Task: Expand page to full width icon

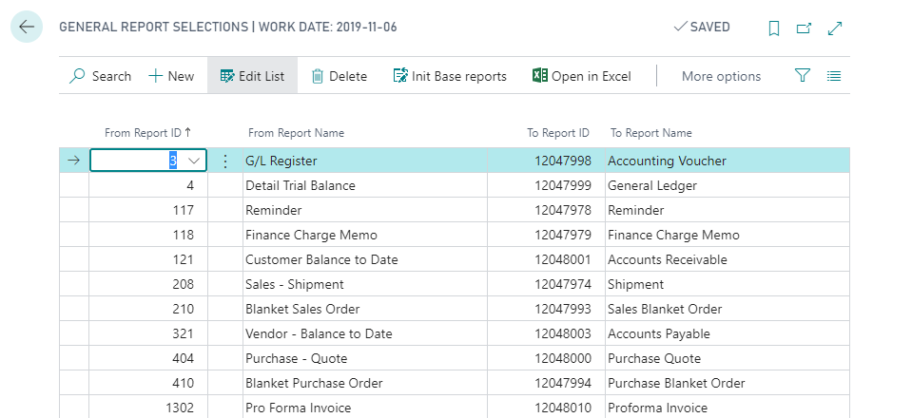Action: tap(835, 28)
